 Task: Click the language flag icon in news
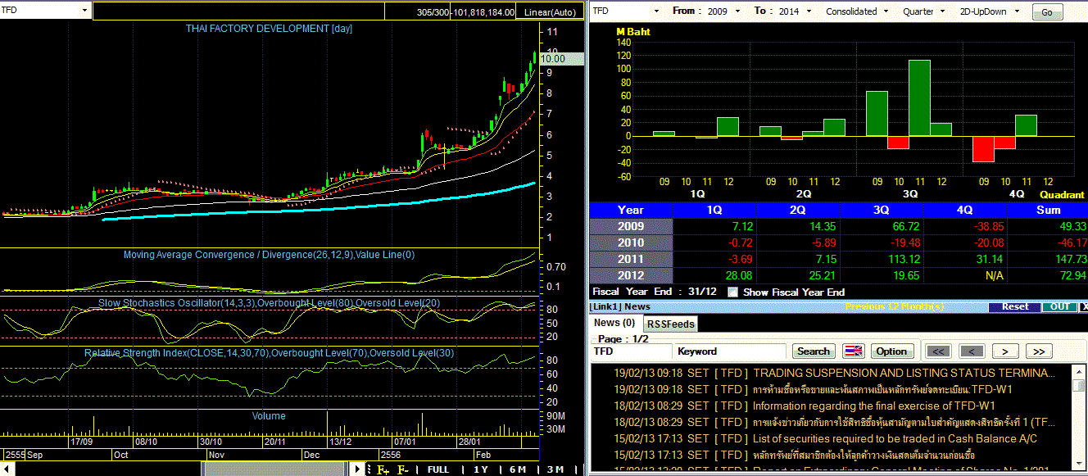(854, 351)
